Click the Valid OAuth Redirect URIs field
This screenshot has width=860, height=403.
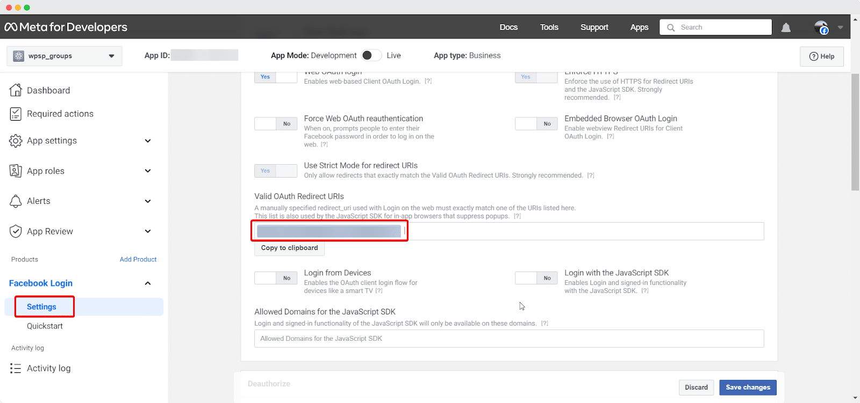tap(509, 231)
